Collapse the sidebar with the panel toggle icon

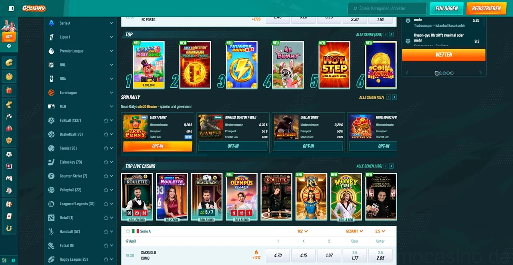tap(11, 8)
